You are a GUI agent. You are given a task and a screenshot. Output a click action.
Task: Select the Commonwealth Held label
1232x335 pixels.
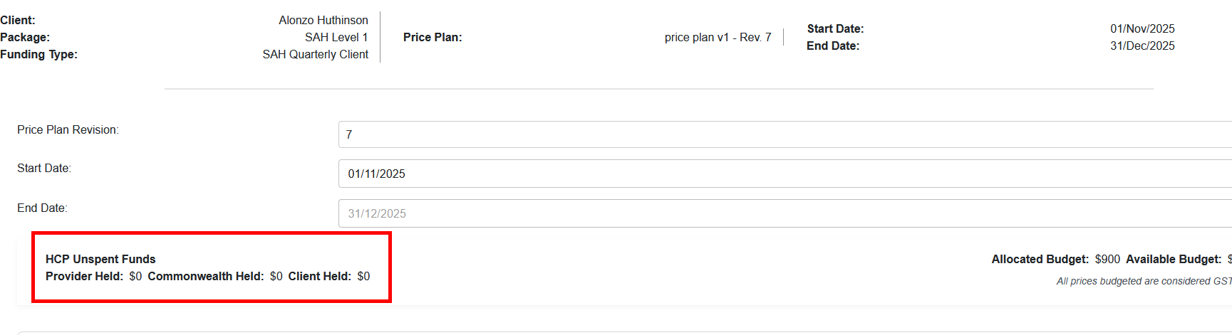[205, 276]
